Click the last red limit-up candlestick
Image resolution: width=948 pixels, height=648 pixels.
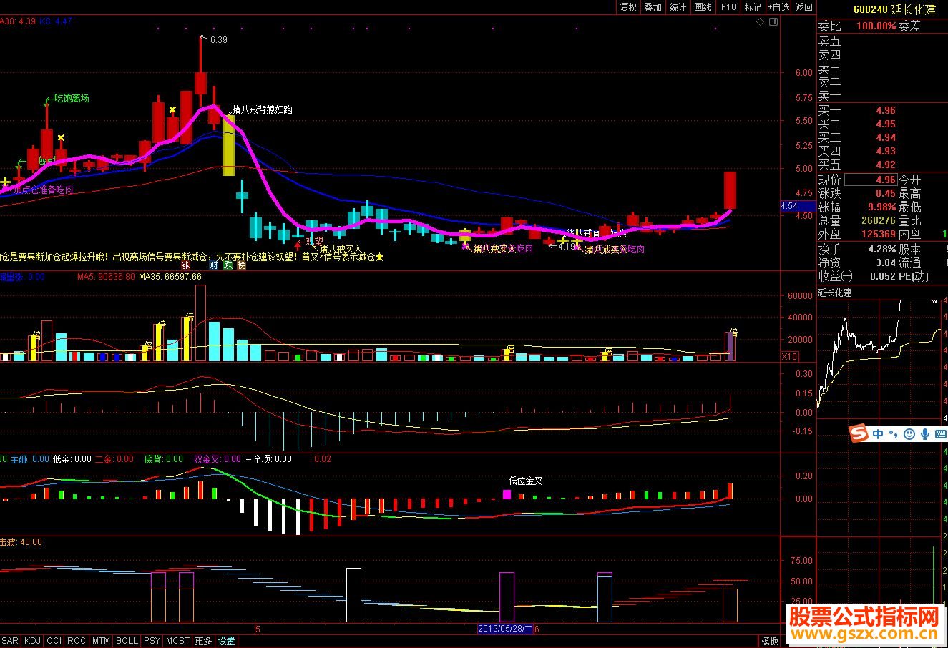(730, 190)
